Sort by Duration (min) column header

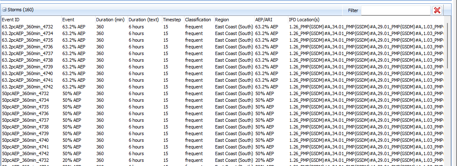pos(111,20)
